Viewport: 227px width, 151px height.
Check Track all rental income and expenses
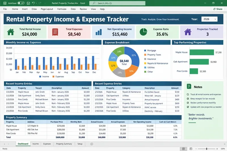[188, 94]
